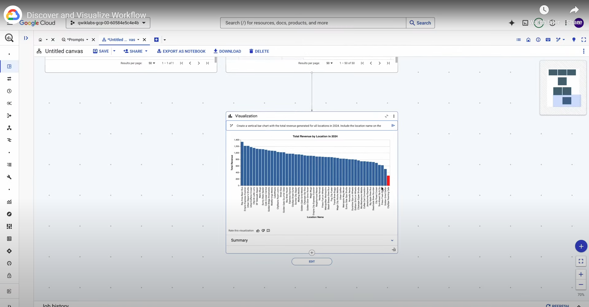Toggle the left explorer pane
The height and width of the screenshot is (307, 589).
point(26,38)
